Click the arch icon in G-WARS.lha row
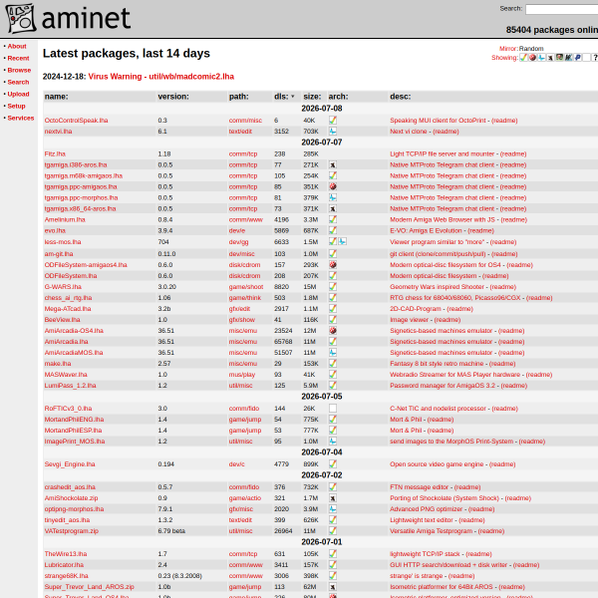Screen dimensions: 598x598 tap(333, 287)
